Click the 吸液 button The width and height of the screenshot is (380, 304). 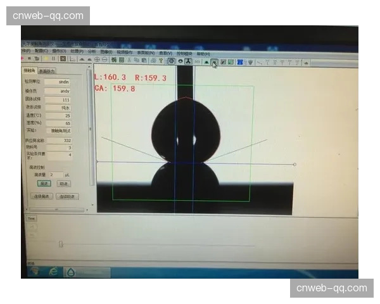[63, 183]
